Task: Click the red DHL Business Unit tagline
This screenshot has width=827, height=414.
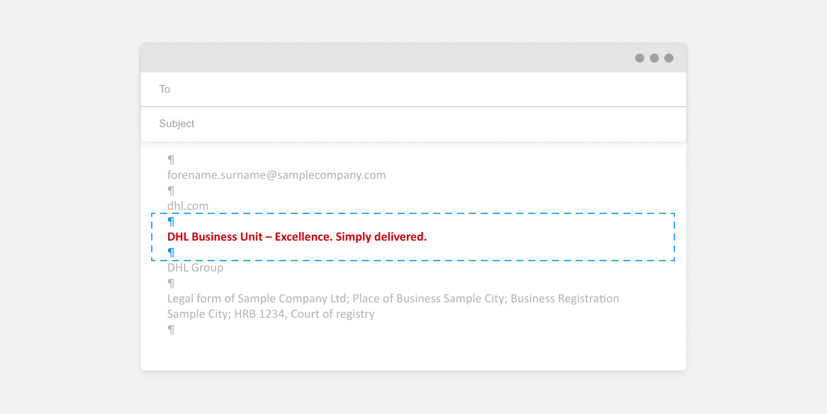Action: pos(297,237)
